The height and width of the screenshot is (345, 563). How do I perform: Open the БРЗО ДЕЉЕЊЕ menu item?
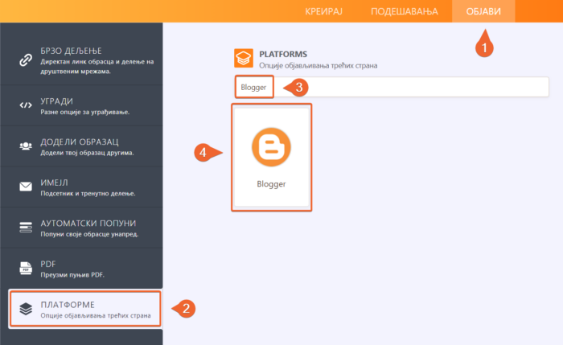pyautogui.click(x=81, y=60)
